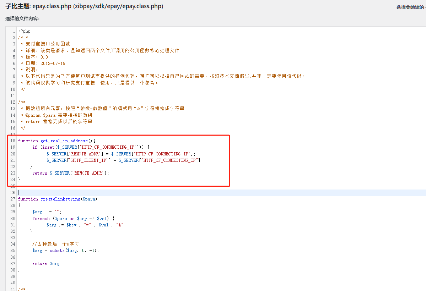Click the return $_SERVER['REMOTE_ADDR'] statement

(71, 173)
